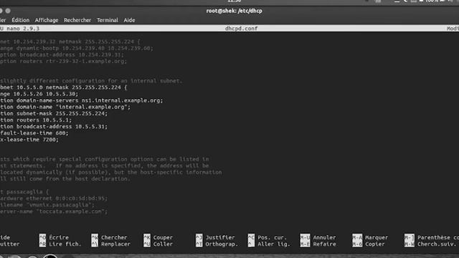
Task: Click the dimmed dynamic-bootp range line
Action: (77, 48)
